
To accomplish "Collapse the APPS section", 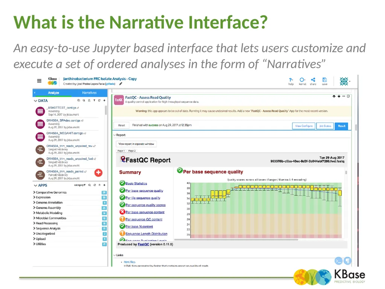I will [x=35, y=186].
